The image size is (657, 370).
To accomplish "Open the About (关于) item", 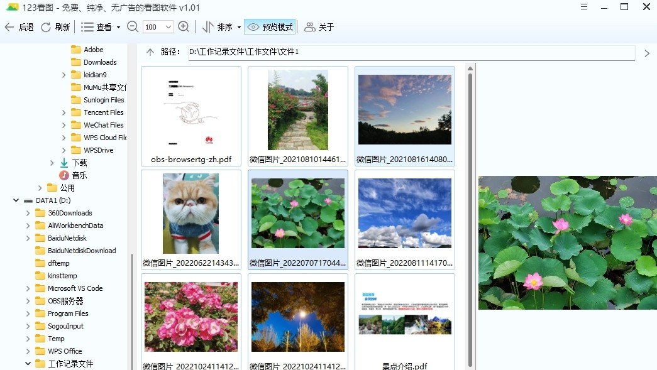I will pos(319,27).
